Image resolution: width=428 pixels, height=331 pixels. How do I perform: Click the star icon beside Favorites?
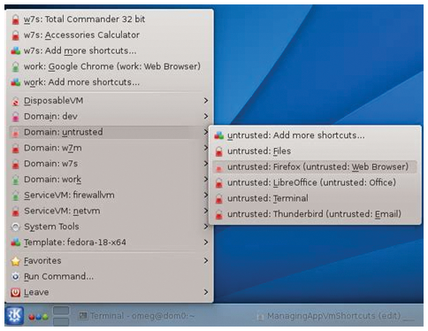[x=15, y=261]
